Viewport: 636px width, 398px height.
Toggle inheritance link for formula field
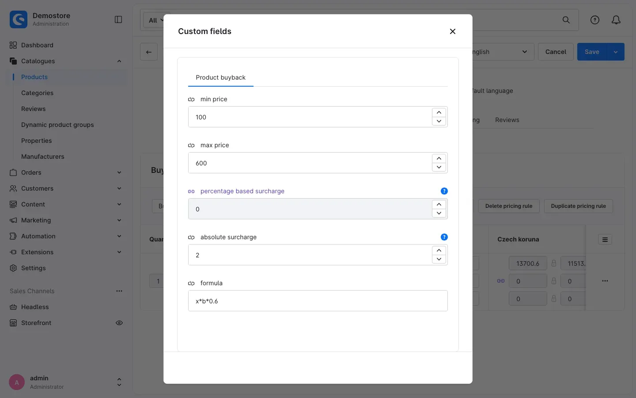point(191,283)
